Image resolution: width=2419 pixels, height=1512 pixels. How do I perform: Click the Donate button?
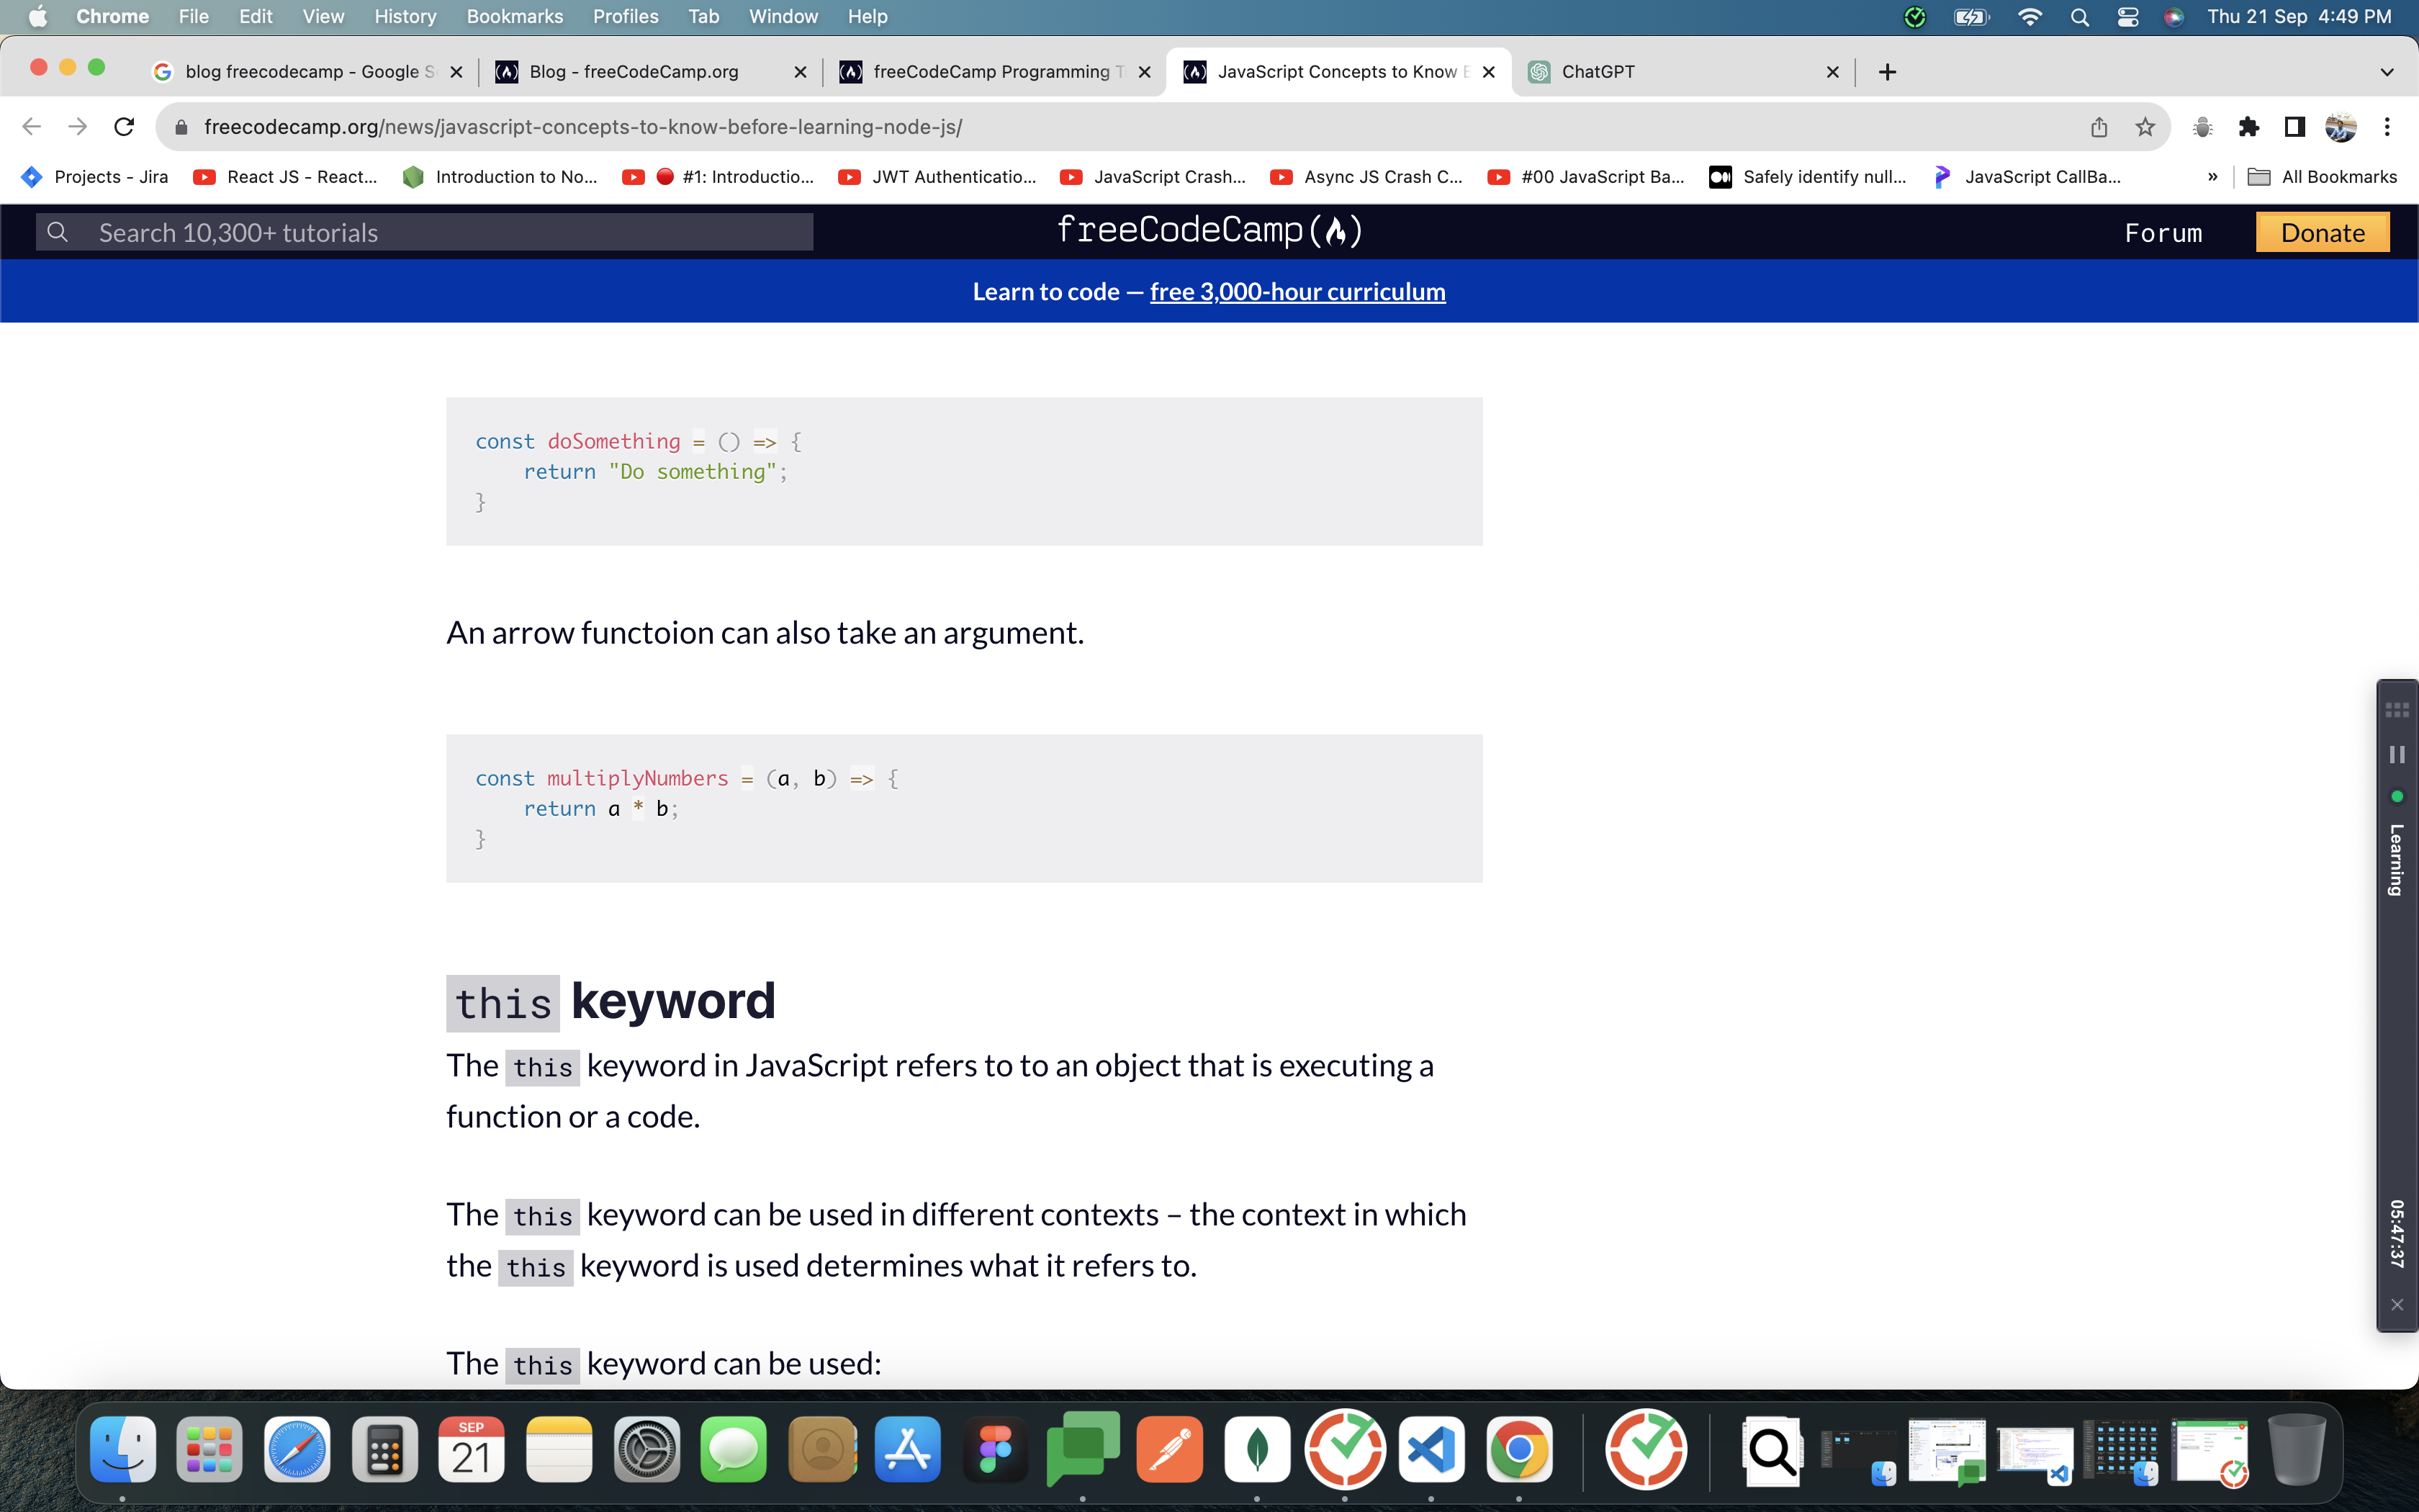click(2322, 231)
